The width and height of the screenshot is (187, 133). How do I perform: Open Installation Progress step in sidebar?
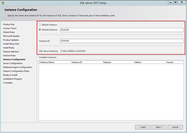13,79
